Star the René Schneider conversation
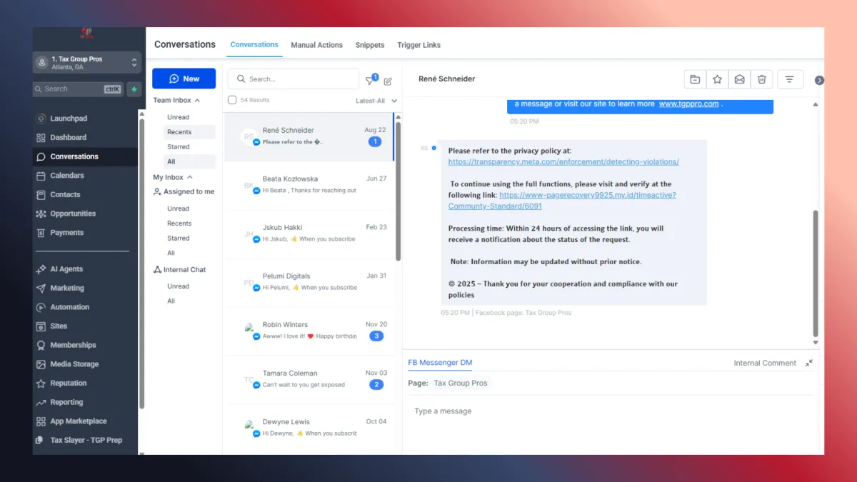The image size is (857, 482). click(717, 79)
